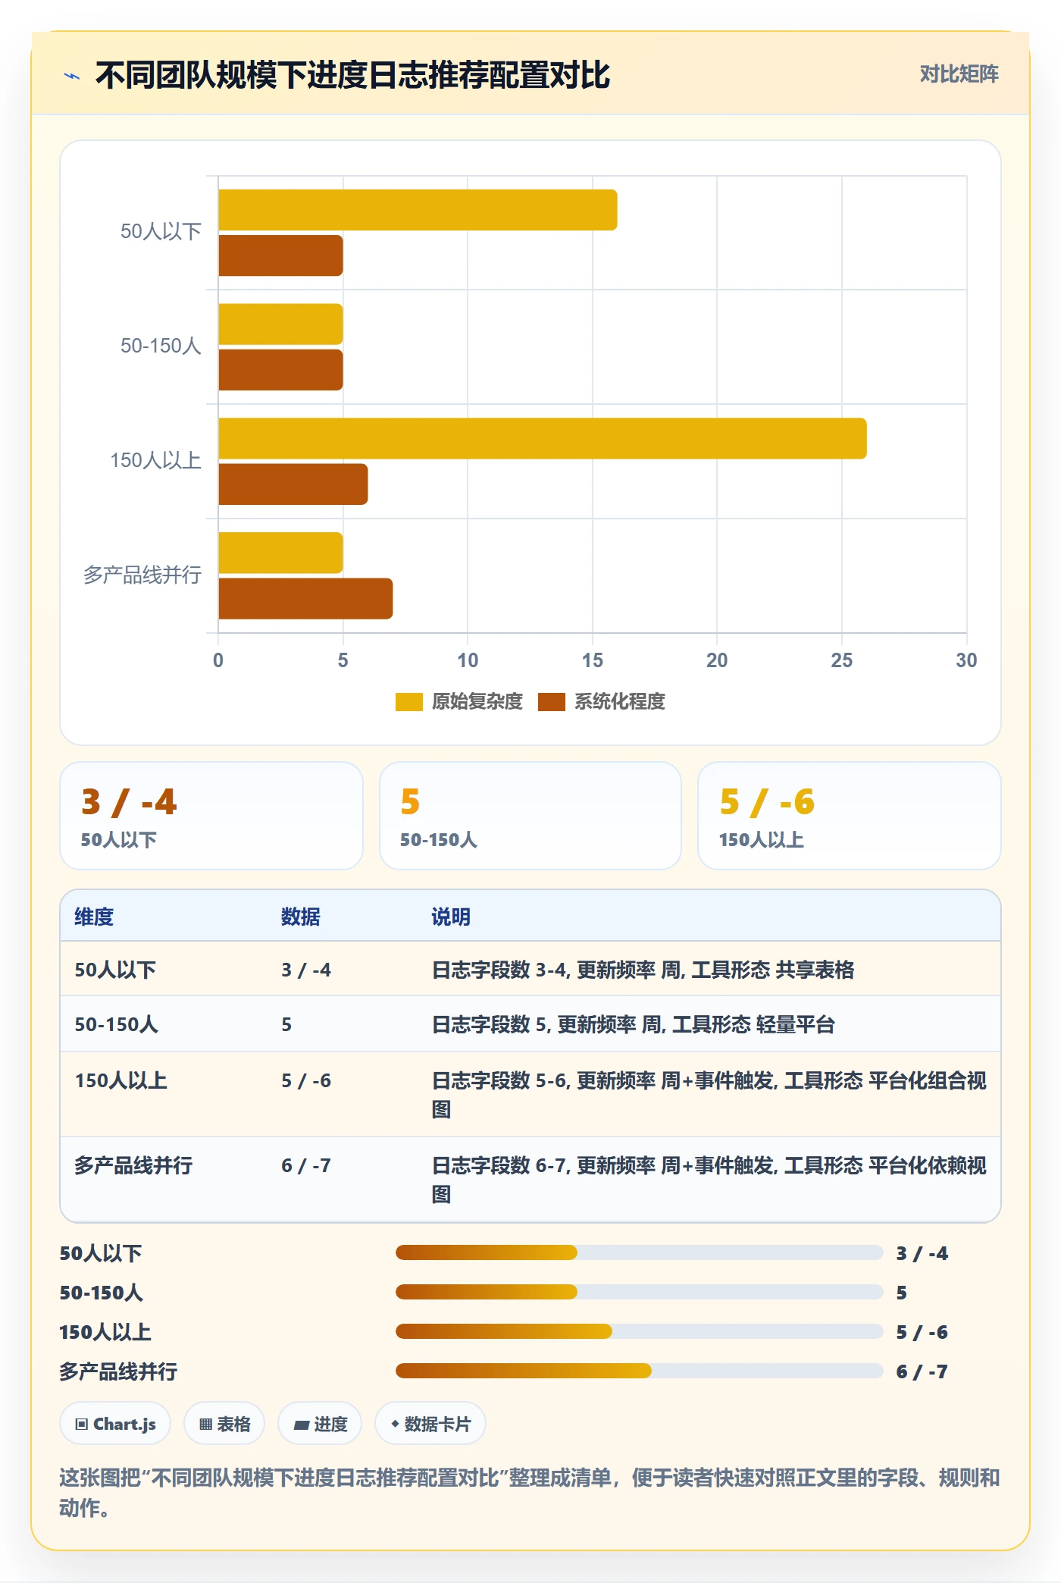The image size is (1061, 1583).
Task: Click the yellow bar for 50-150人
Action: pyautogui.click(x=280, y=324)
